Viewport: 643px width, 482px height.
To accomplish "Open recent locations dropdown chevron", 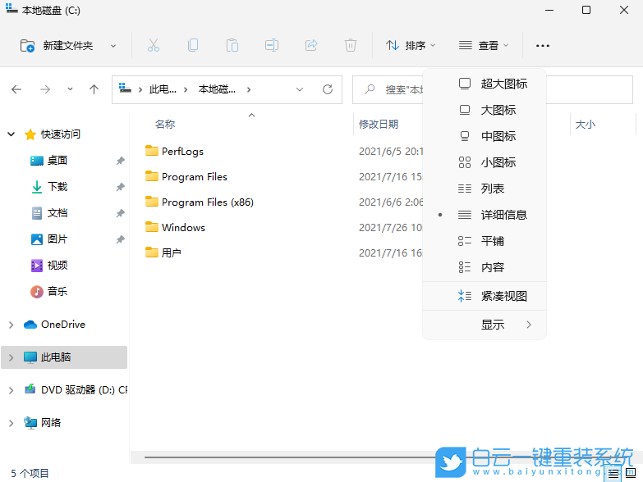I will click(70, 89).
